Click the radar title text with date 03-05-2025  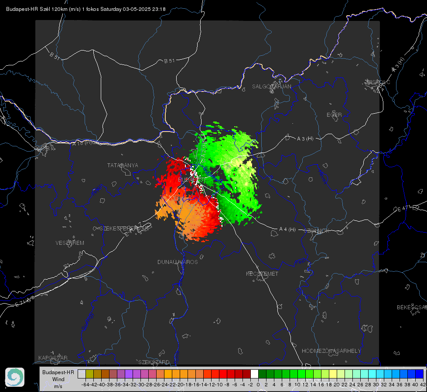pyautogui.click(x=86, y=9)
